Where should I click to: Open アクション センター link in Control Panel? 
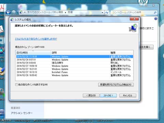(x=22, y=113)
